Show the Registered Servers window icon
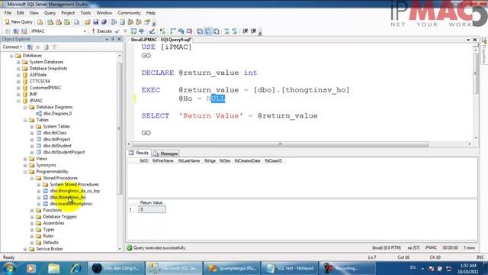This screenshot has height=275, width=488. [114, 22]
